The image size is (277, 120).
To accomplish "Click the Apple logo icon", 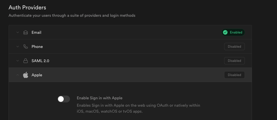I will (26, 75).
